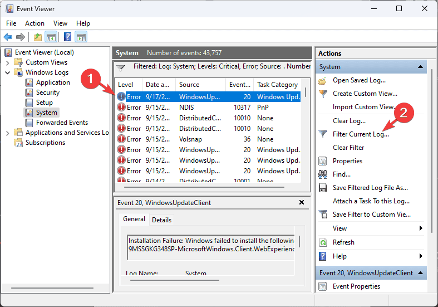Click the Installation Failure description text box
This screenshot has width=438, height=307.
211,247
